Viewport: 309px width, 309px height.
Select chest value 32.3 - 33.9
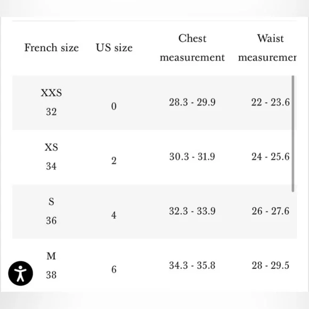tap(192, 211)
